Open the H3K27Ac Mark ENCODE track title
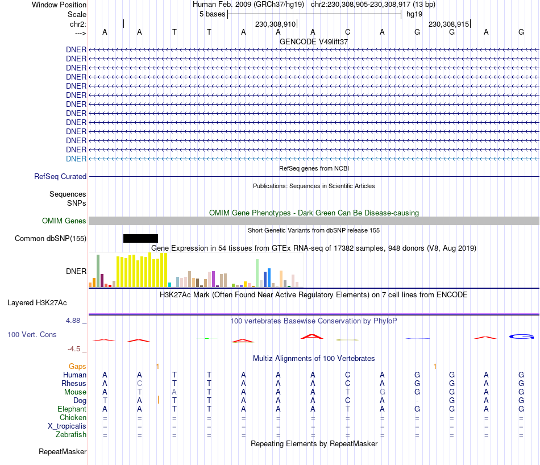Viewport: 540px width, 465px height. pos(314,295)
